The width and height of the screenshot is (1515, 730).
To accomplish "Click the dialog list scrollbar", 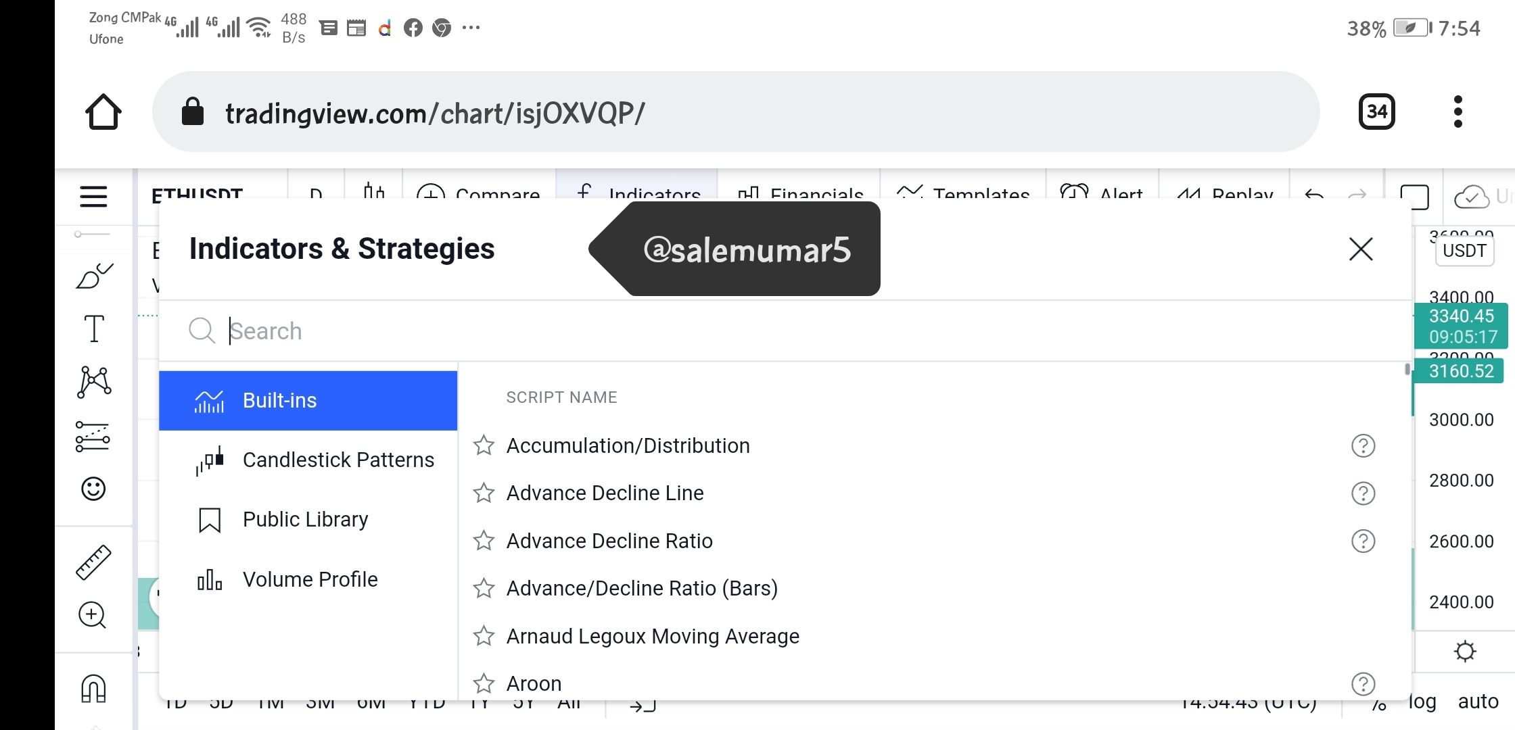I will pos(1407,369).
